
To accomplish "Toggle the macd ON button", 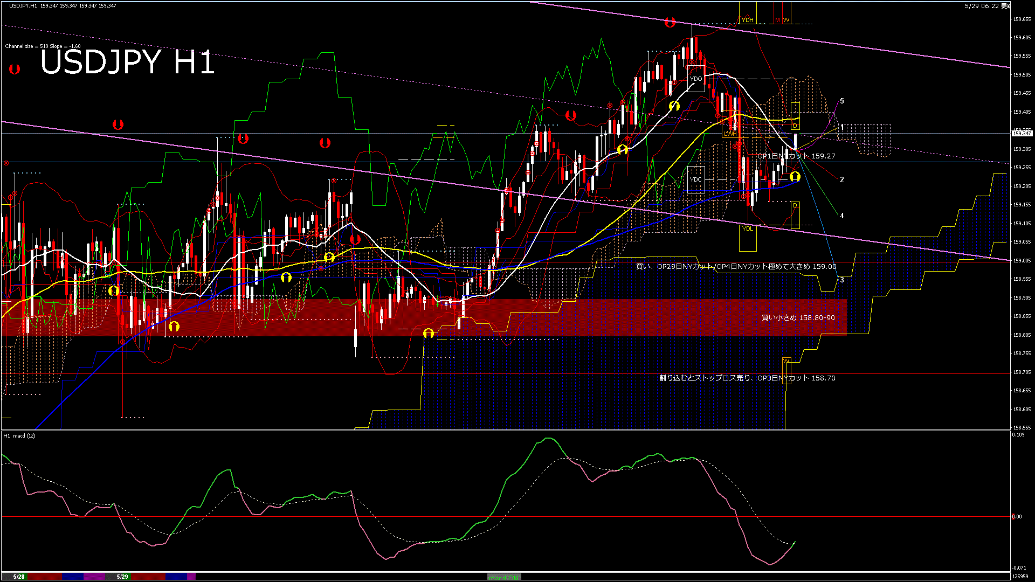I will 504,577.
